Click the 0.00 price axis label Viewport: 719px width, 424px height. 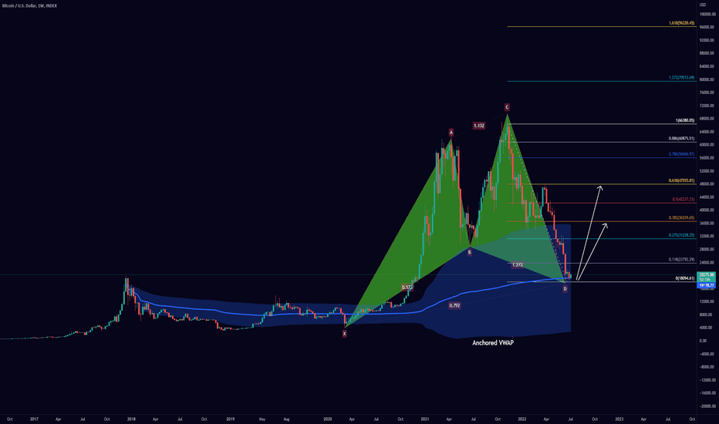[x=703, y=341]
